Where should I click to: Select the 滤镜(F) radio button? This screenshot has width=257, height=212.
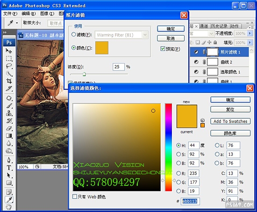73,35
